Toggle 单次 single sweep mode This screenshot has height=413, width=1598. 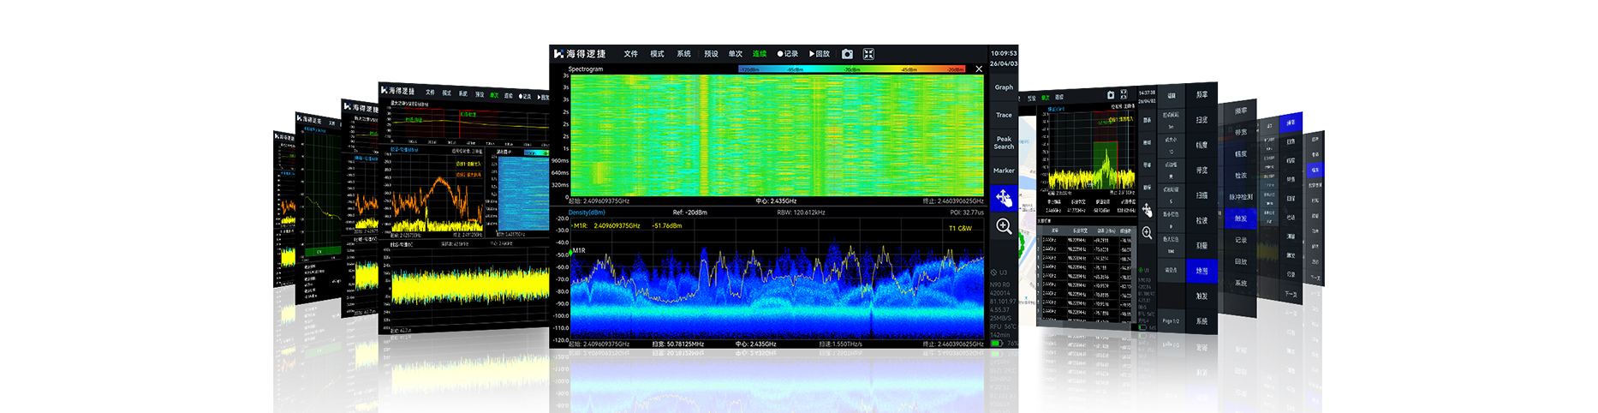736,54
